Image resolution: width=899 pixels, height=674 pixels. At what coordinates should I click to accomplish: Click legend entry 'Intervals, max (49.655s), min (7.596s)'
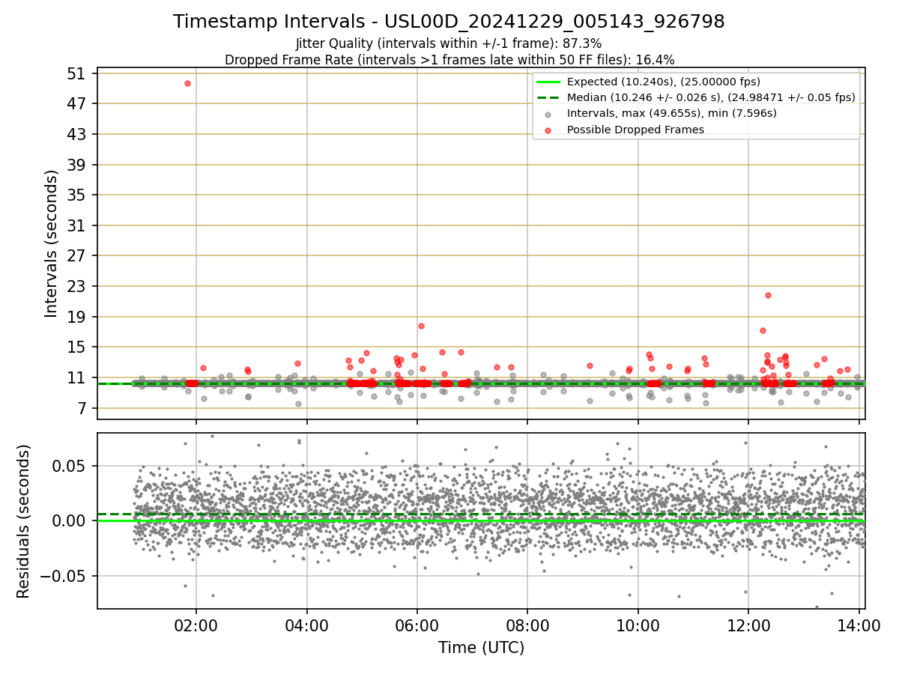pos(671,114)
